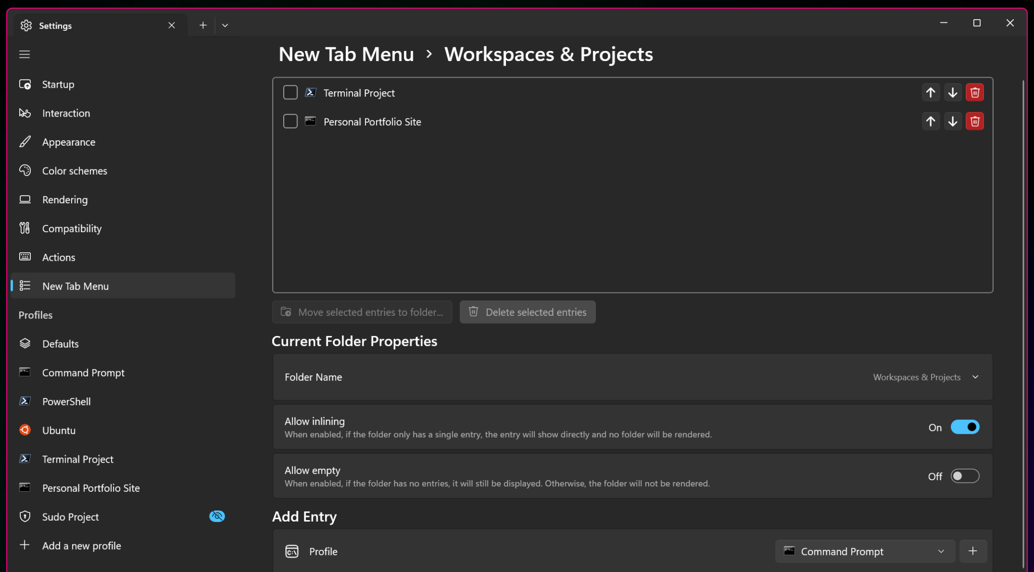Navigate back to New Tab Menu breadcrumb
This screenshot has height=572, width=1034.
coord(346,54)
